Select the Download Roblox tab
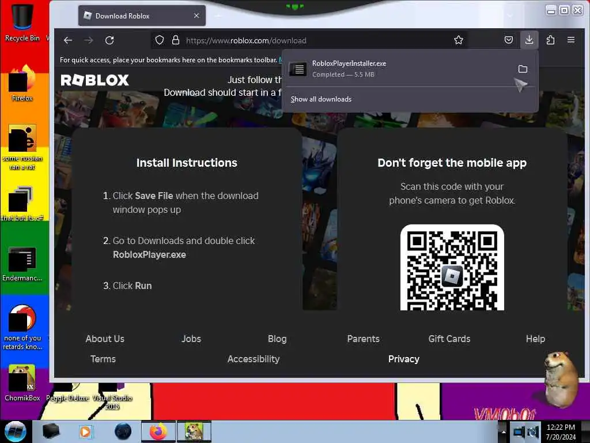Image resolution: width=590 pixels, height=443 pixels. pyautogui.click(x=142, y=16)
